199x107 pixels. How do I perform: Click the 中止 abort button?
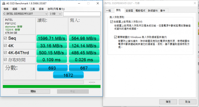tap(73, 92)
